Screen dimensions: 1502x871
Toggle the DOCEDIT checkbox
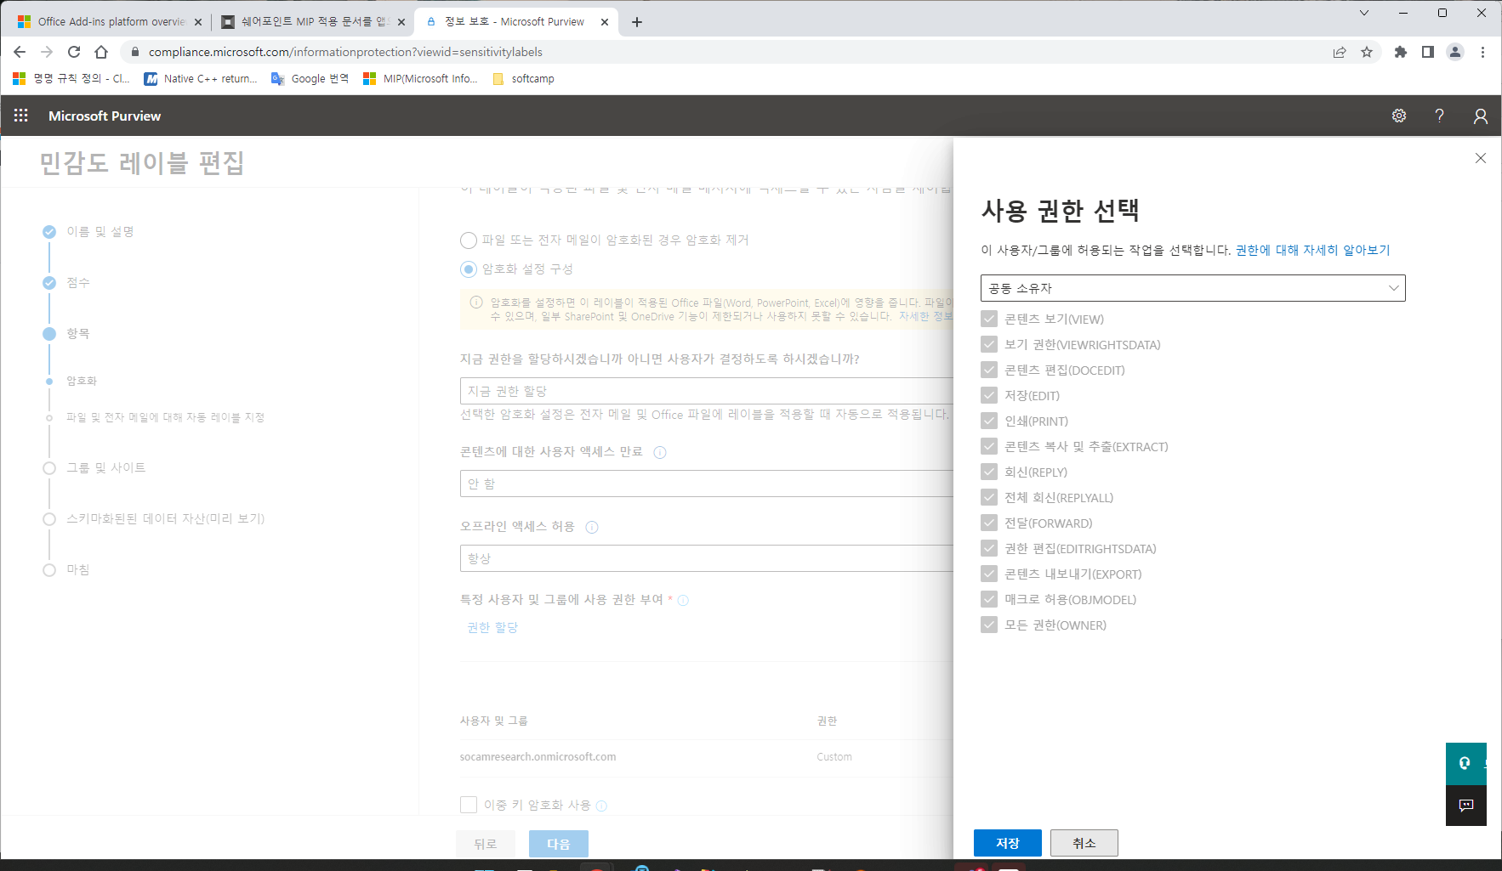click(989, 370)
